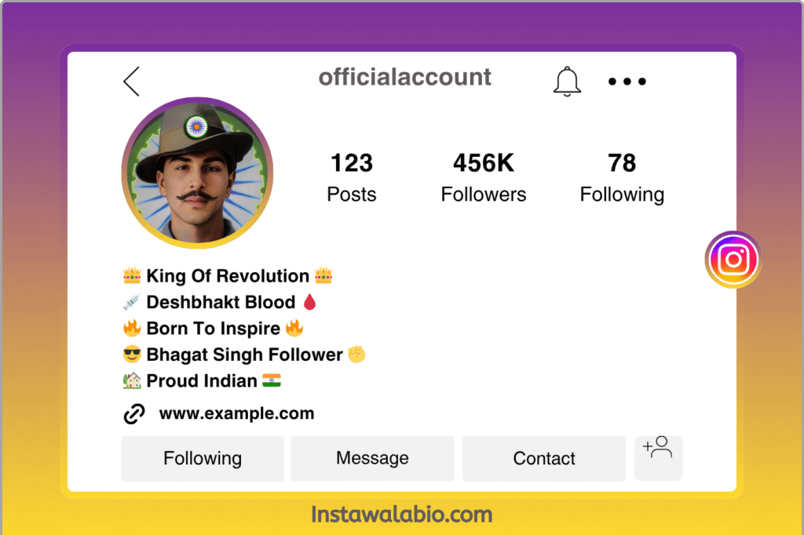Open the three-dot more options menu
This screenshot has width=804, height=535.
point(627,81)
